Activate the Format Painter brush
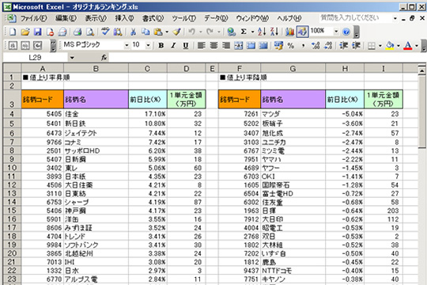The height and width of the screenshot is (285, 427). (x=177, y=32)
